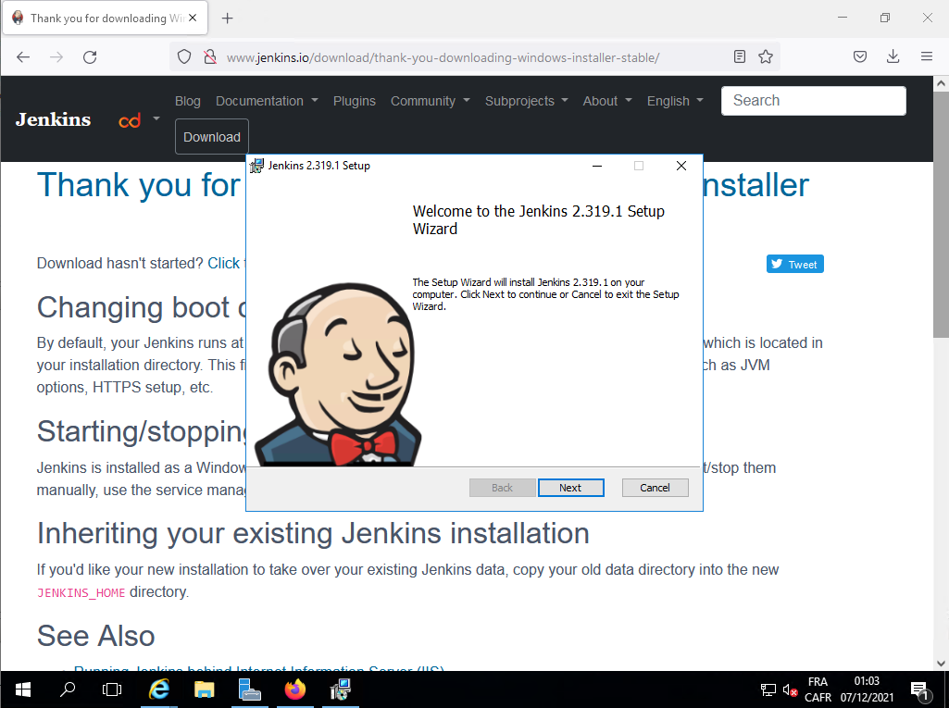Viewport: 949px width, 708px height.
Task: Click the tracking protection shield icon
Action: 184,57
